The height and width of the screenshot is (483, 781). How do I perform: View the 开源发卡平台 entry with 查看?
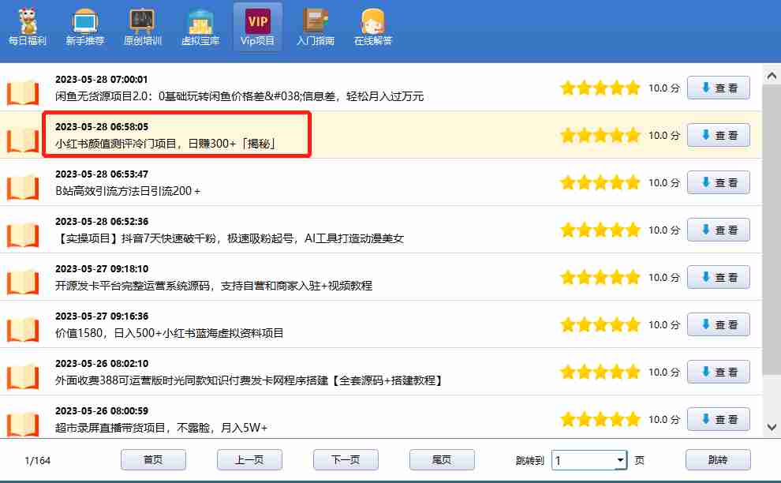tap(718, 277)
